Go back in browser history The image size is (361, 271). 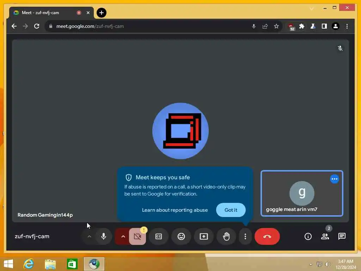tap(14, 26)
